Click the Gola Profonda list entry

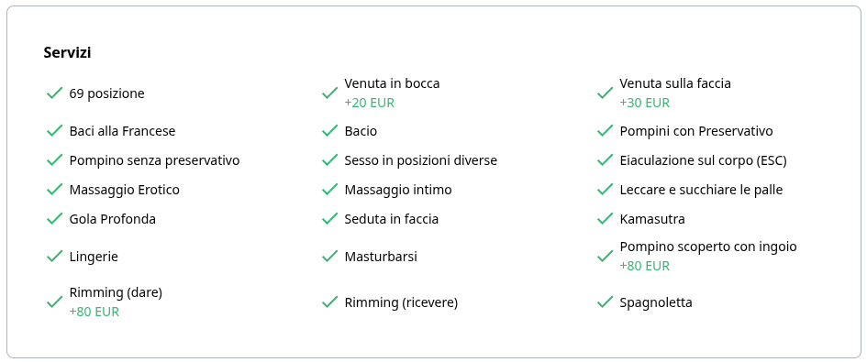click(x=112, y=219)
